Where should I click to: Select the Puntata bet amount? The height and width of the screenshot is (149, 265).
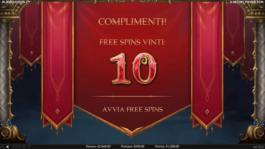(x=132, y=146)
